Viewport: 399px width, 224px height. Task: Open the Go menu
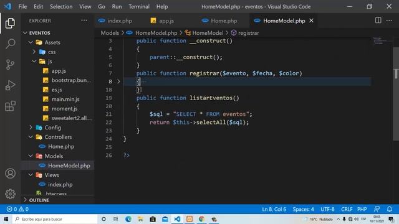pos(102,7)
